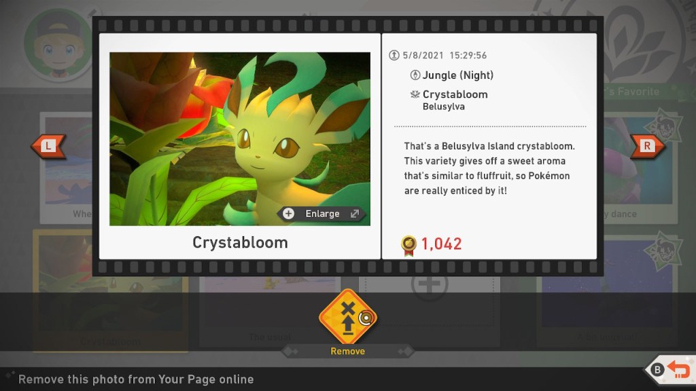
Task: Click the score medal icon
Action: pos(408,245)
